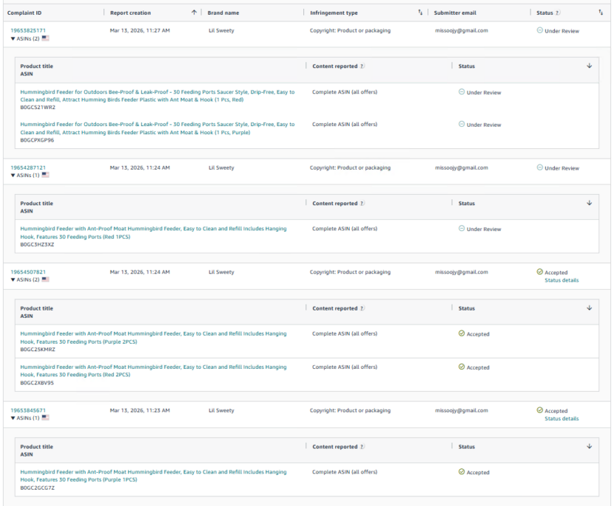Click the US flag icon under complaint 19653825171
Screen dimensions: 614x506
point(46,38)
